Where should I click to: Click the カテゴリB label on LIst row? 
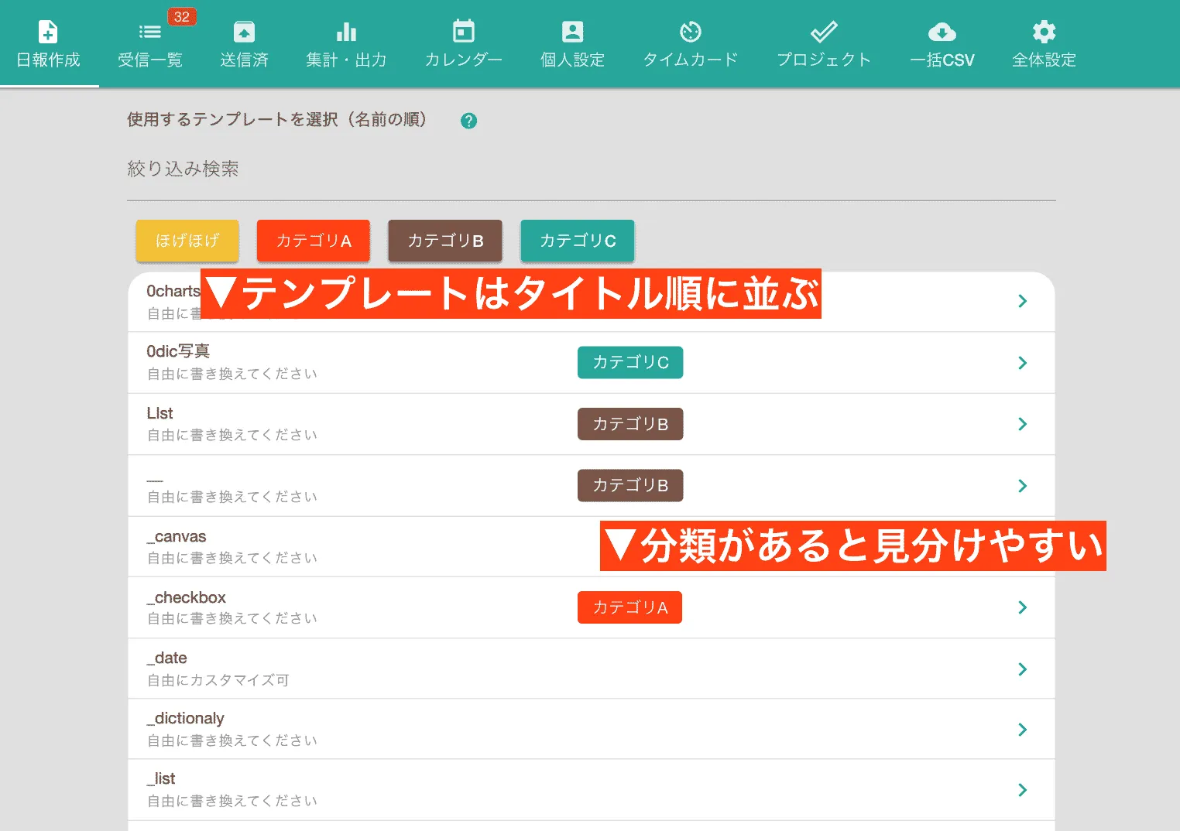point(629,424)
